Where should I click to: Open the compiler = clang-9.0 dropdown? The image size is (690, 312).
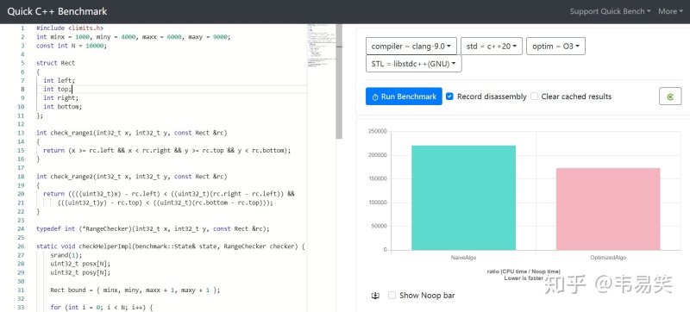[x=411, y=47]
